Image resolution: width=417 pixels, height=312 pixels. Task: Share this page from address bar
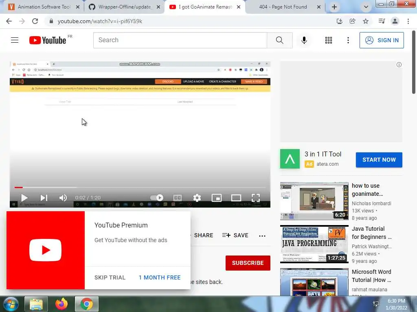pos(352,21)
